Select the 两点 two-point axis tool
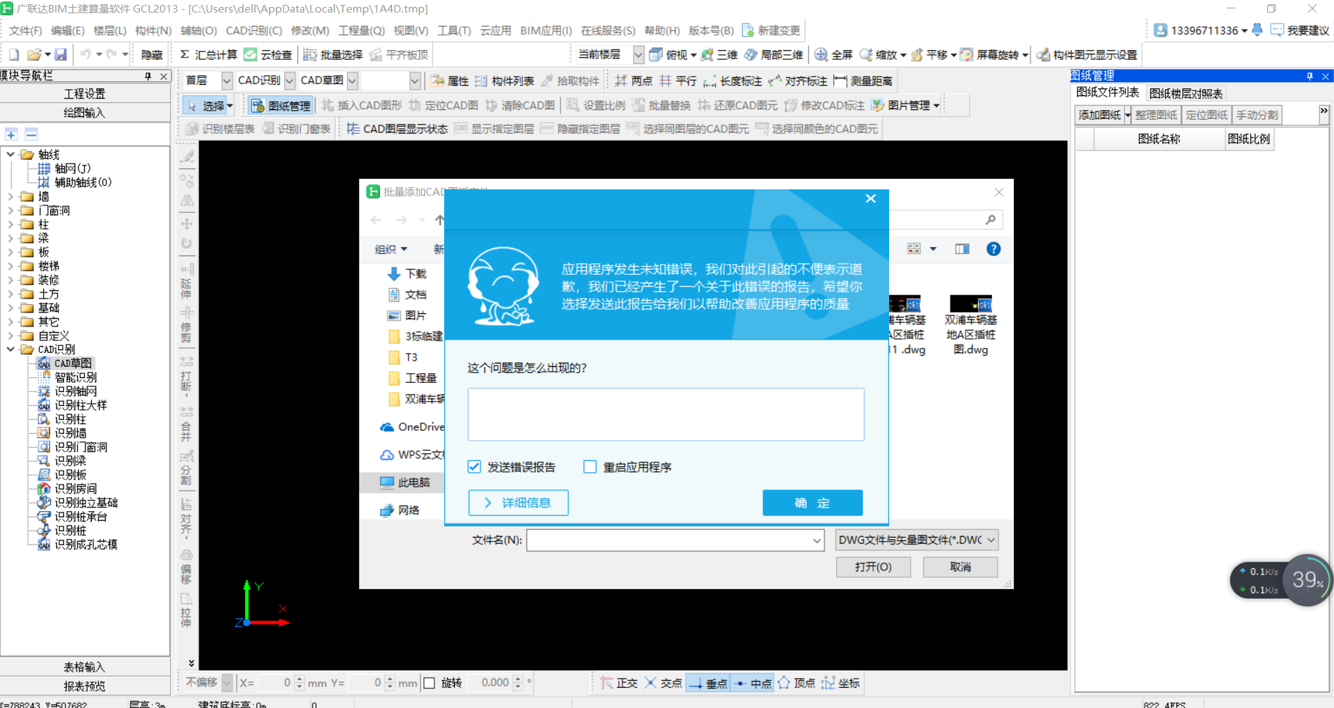Screen dimensions: 1334x708 (634, 81)
